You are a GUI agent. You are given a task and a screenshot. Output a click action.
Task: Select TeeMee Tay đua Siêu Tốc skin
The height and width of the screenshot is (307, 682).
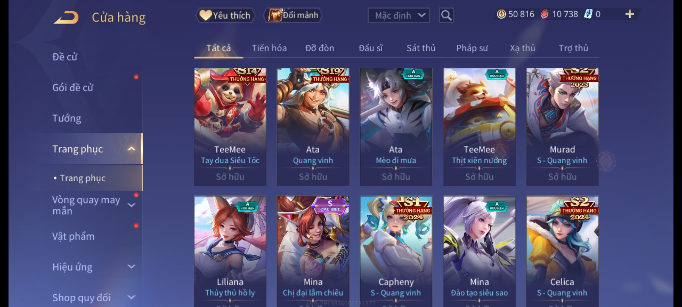point(230,127)
